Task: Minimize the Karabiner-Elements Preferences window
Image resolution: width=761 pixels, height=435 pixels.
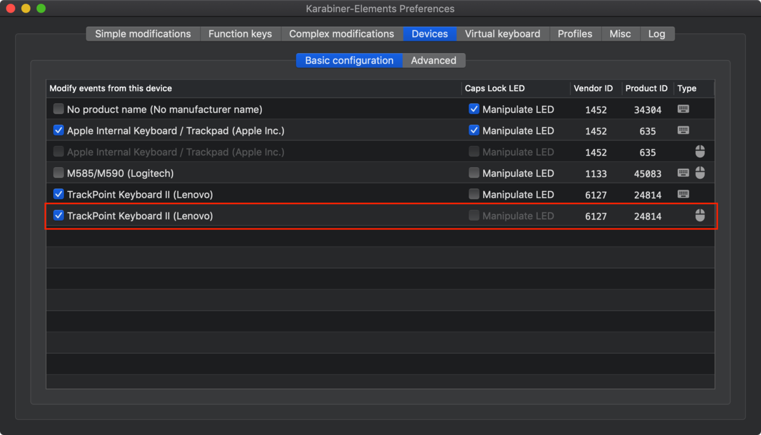Action: [x=26, y=9]
